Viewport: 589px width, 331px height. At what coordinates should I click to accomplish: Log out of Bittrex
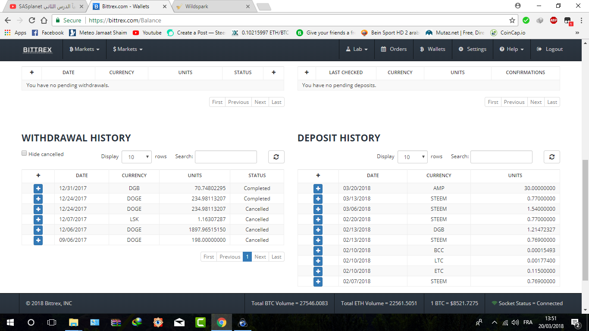point(550,49)
